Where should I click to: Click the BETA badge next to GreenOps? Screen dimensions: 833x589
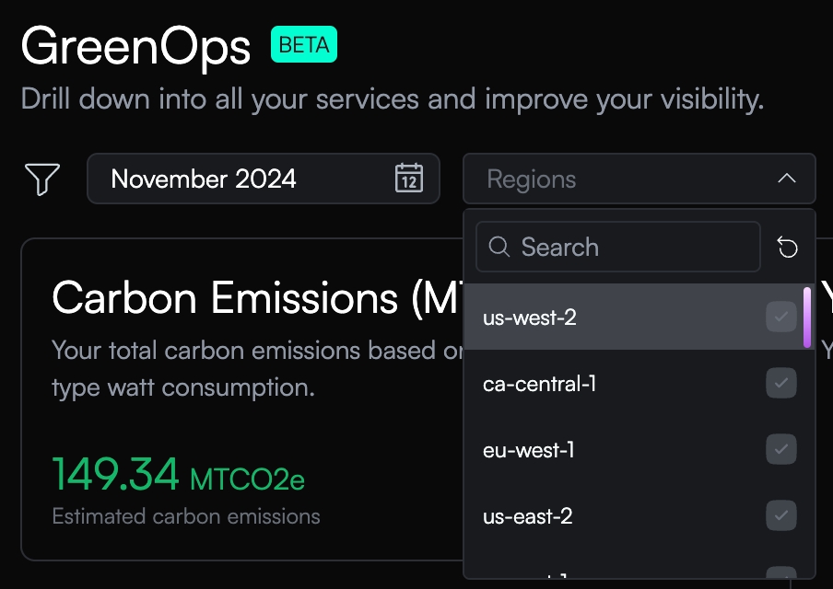pos(304,44)
